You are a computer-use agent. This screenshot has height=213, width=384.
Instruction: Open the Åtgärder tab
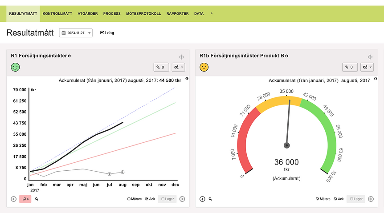[88, 14]
